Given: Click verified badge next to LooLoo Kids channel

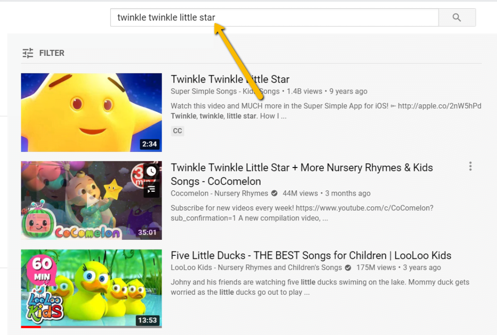Looking at the screenshot, I should pos(348,268).
